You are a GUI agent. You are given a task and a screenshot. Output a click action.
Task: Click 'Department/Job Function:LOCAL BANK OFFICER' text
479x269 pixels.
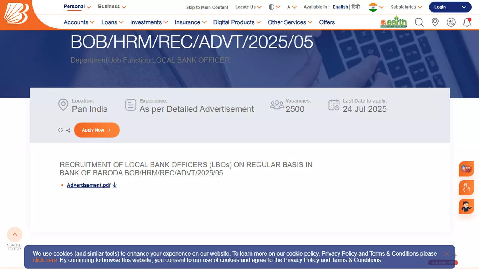point(150,60)
